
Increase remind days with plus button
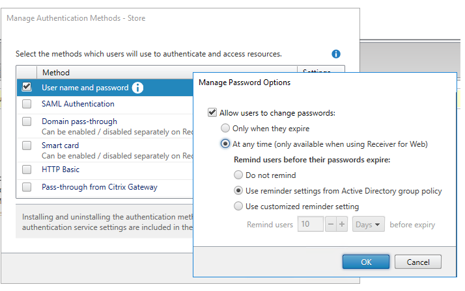pos(341,225)
